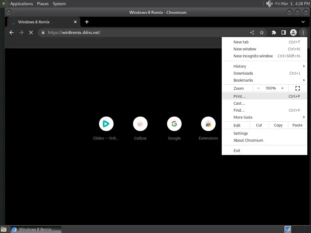Exit Chromium via the menu
Image resolution: width=311 pixels, height=233 pixels.
[x=265, y=150]
